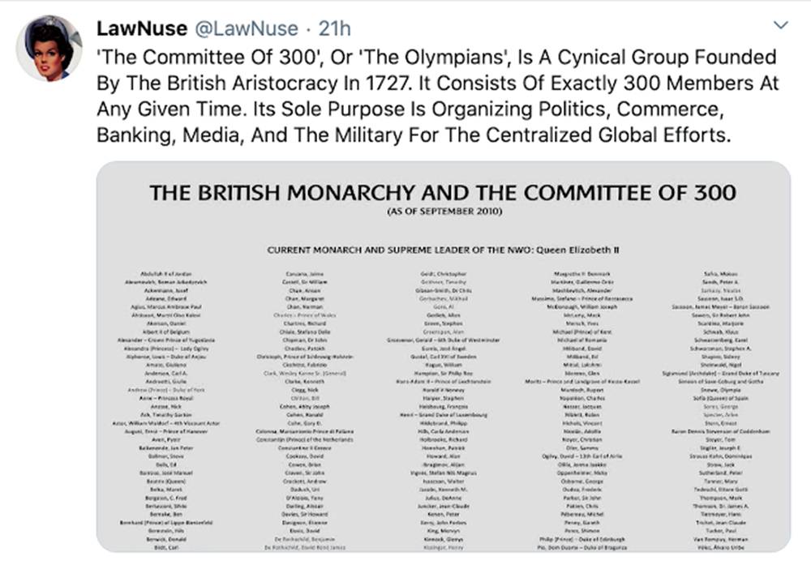Image resolution: width=811 pixels, height=565 pixels.
Task: Click the 'CURRENT MONARCH AND SUPREME LEADER' line
Action: [444, 250]
